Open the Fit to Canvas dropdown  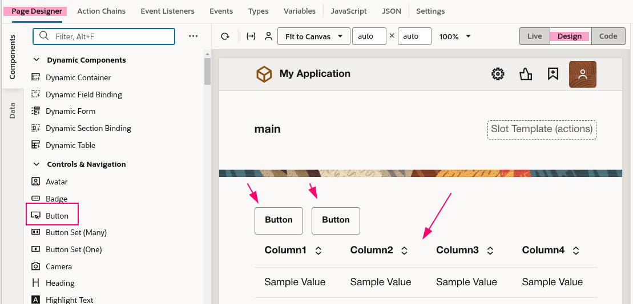coord(313,36)
